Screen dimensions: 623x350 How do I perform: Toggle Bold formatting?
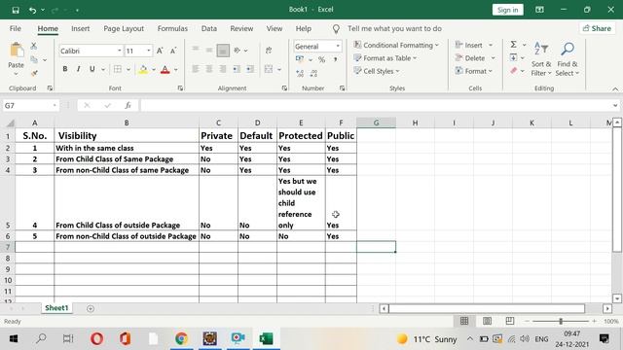click(x=65, y=69)
